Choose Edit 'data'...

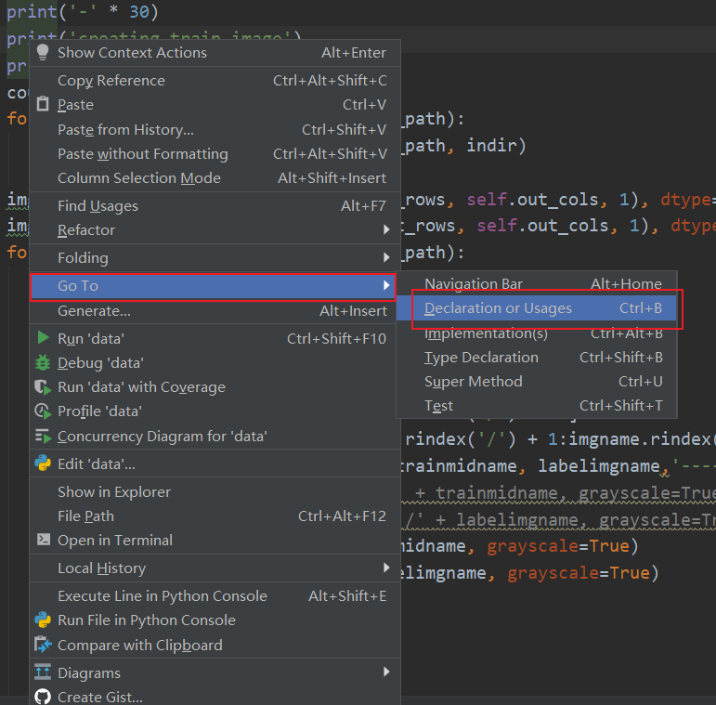pos(215,463)
